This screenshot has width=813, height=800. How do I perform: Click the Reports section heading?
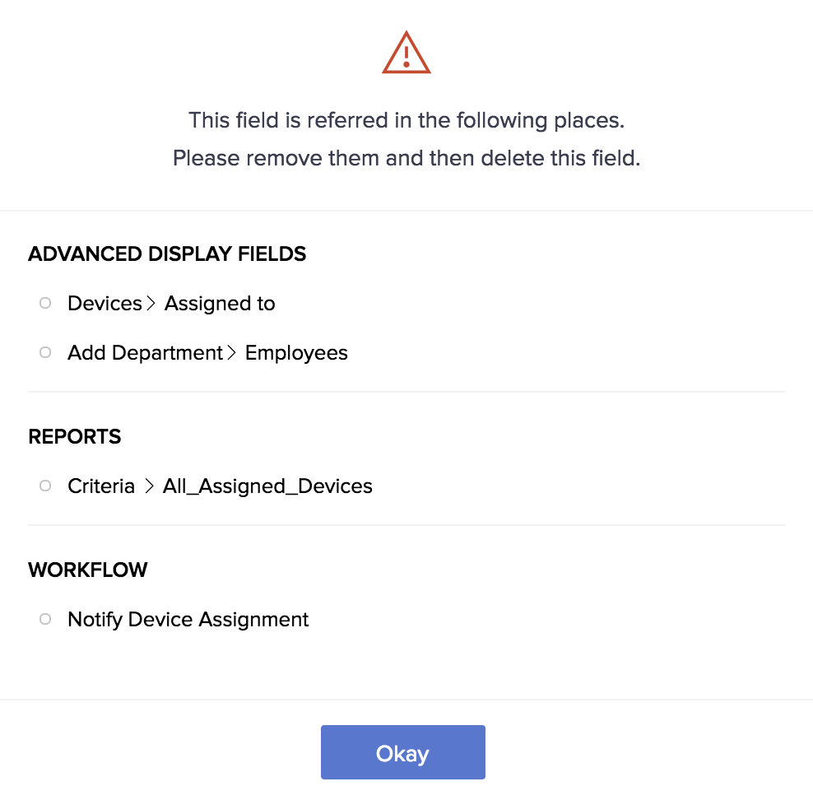pyautogui.click(x=75, y=437)
